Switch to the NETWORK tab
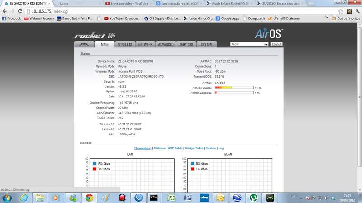Image resolution: width=362 pixels, height=203 pixels. (x=145, y=44)
